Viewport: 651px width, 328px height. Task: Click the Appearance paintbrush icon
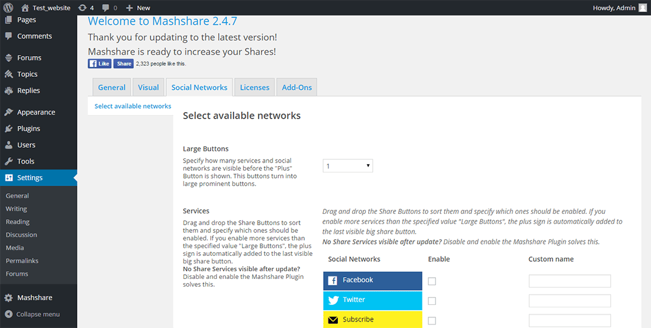[8, 112]
